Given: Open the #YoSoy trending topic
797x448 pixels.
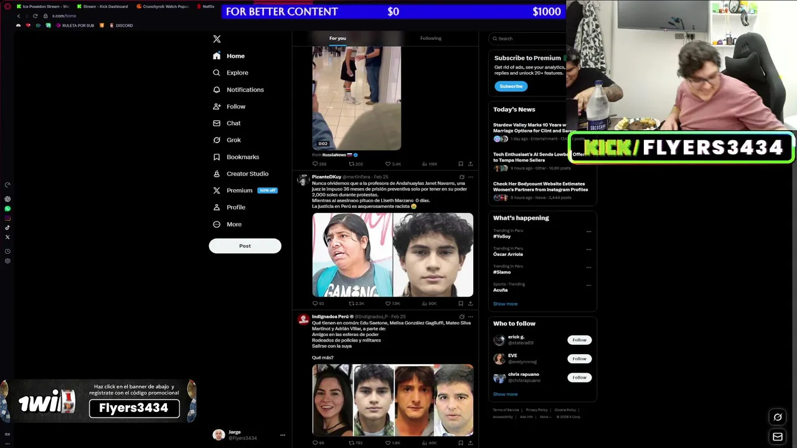Looking at the screenshot, I should point(502,236).
